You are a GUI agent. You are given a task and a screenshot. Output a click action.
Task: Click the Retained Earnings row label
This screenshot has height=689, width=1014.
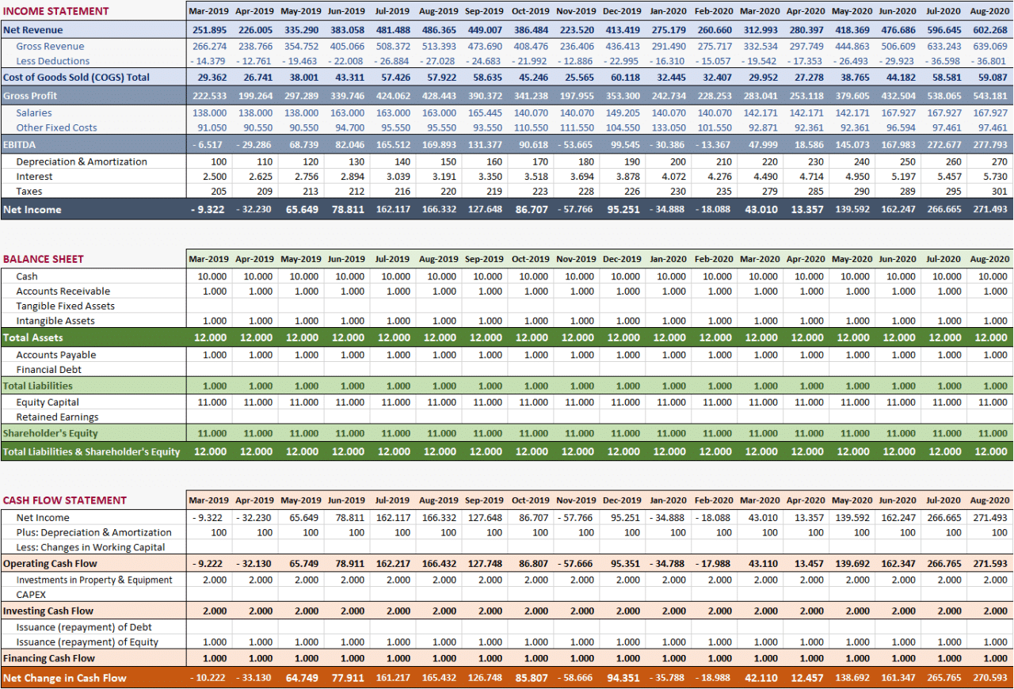(x=58, y=417)
